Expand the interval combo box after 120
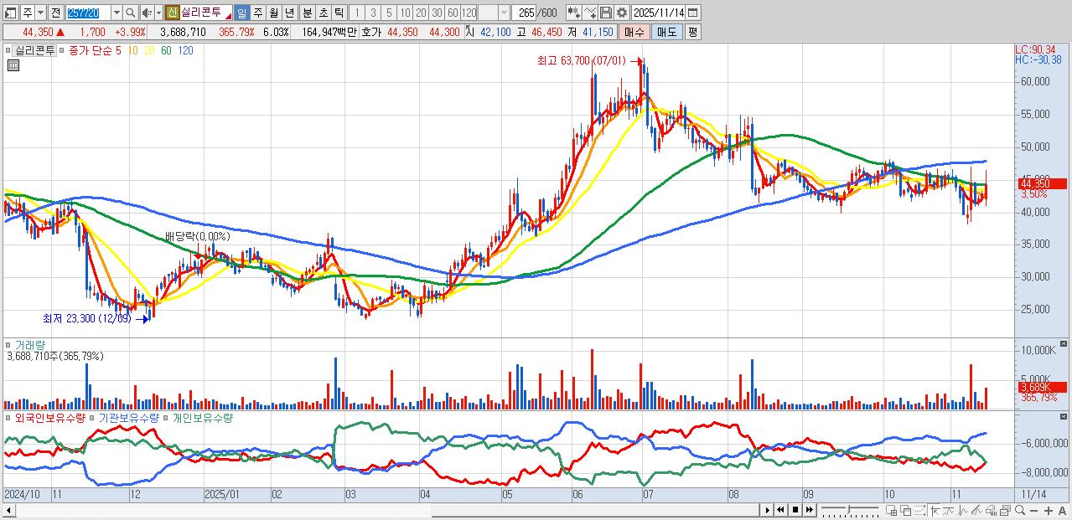 point(504,13)
